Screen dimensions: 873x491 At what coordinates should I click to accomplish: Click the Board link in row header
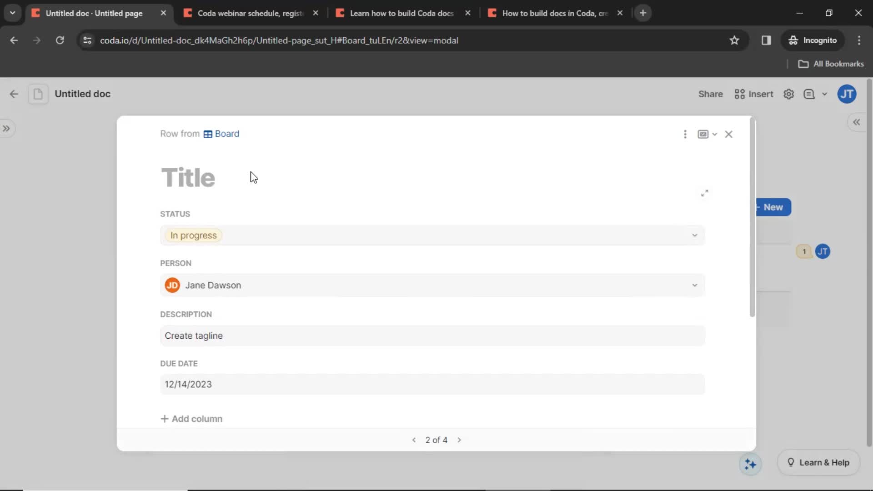[226, 133]
